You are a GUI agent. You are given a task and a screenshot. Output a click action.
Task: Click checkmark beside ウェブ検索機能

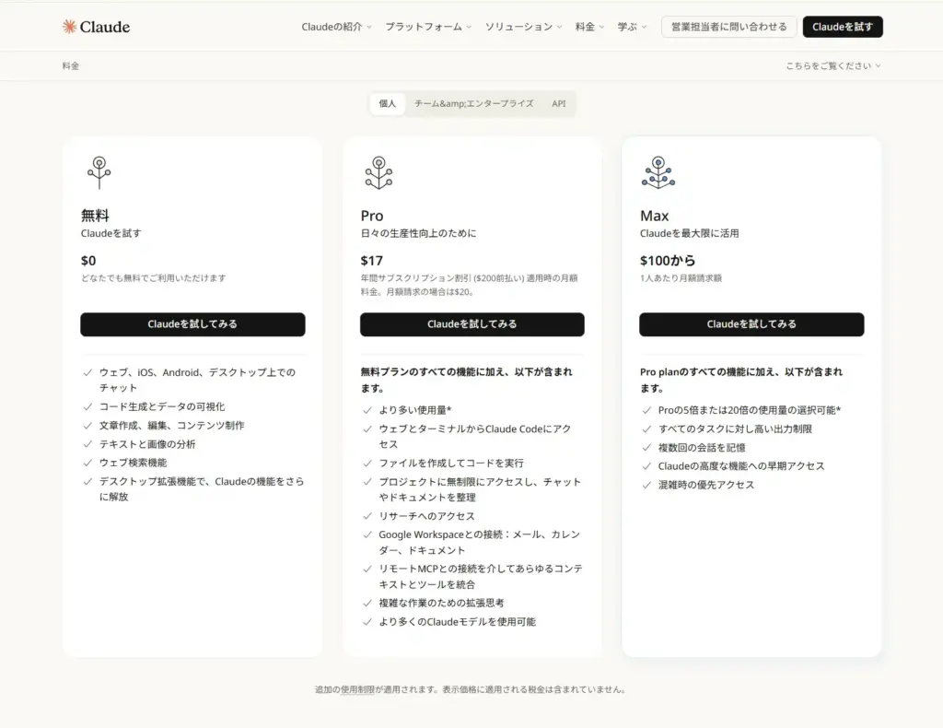click(87, 463)
